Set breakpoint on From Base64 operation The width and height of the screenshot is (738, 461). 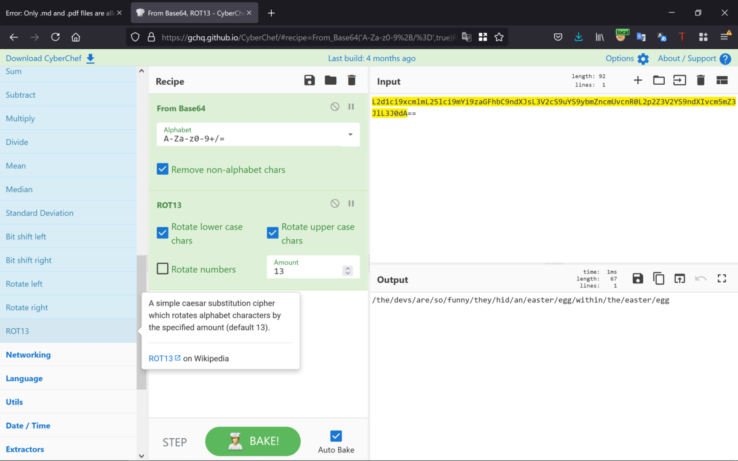(351, 106)
